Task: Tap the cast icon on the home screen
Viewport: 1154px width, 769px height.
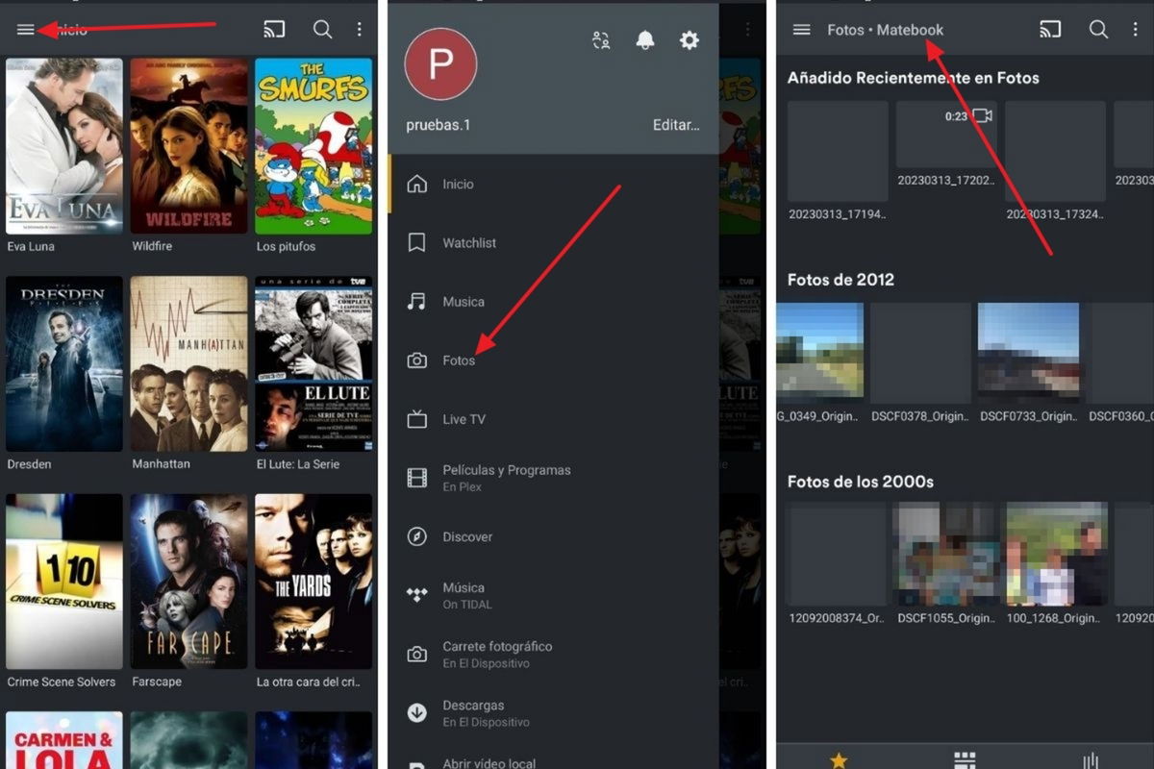Action: (x=274, y=30)
